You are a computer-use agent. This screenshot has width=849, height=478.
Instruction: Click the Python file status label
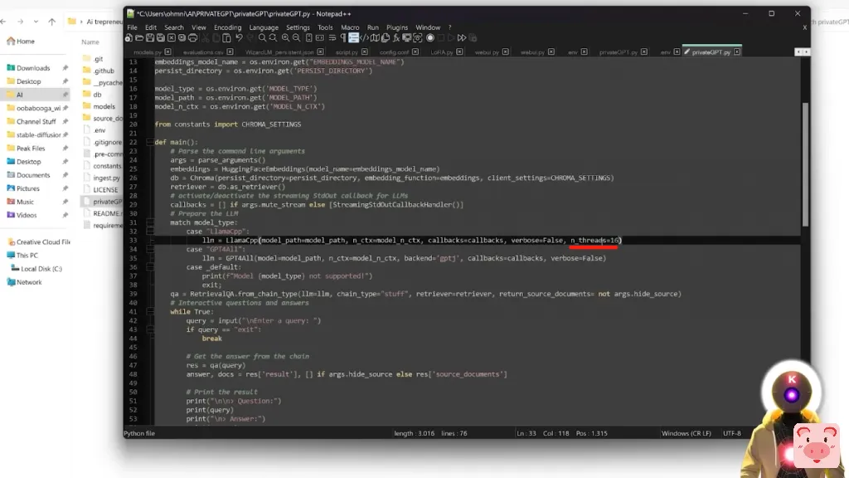(x=139, y=433)
